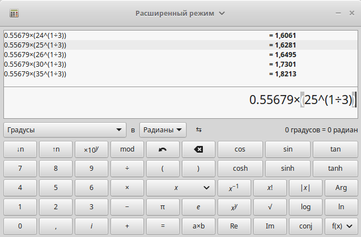Click the subscript ↓n button
Screen dimensions: 361x237
point(20,149)
